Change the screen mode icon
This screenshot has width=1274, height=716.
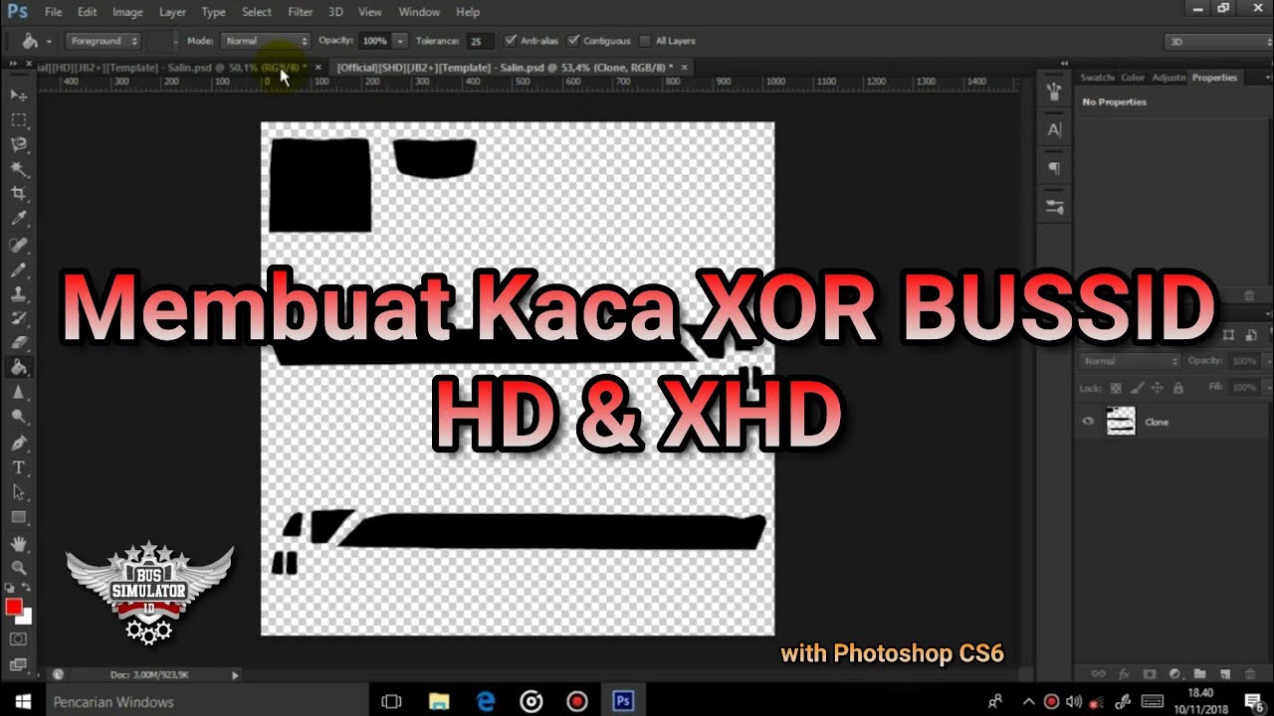coord(18,664)
